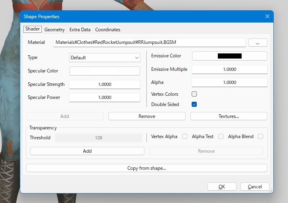Click the Copy from shape... button
Image resolution: width=288 pixels, height=203 pixels.
(146, 168)
